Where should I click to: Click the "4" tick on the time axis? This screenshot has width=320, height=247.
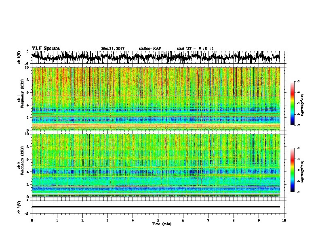133,220
